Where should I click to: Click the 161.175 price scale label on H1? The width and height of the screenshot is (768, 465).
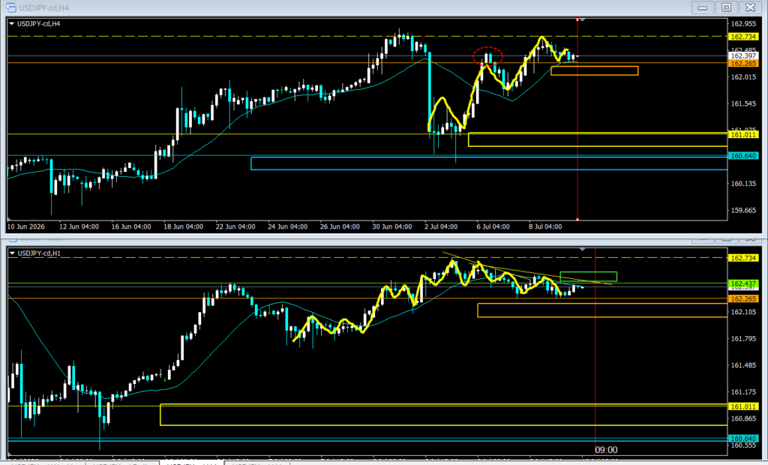click(743, 392)
